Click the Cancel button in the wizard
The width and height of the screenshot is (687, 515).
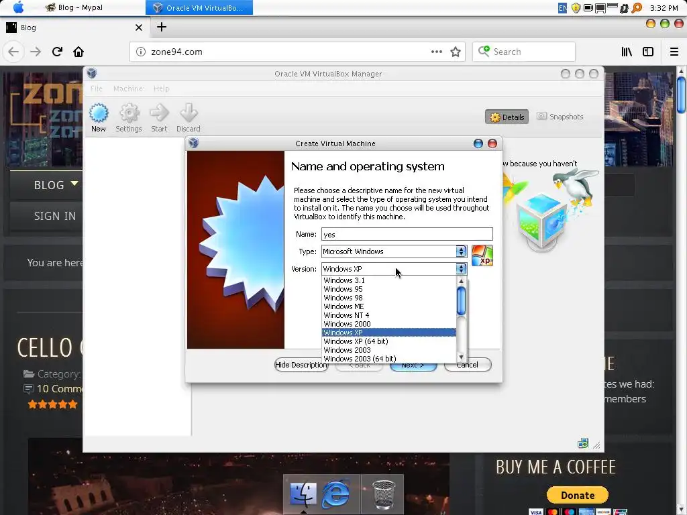468,365
